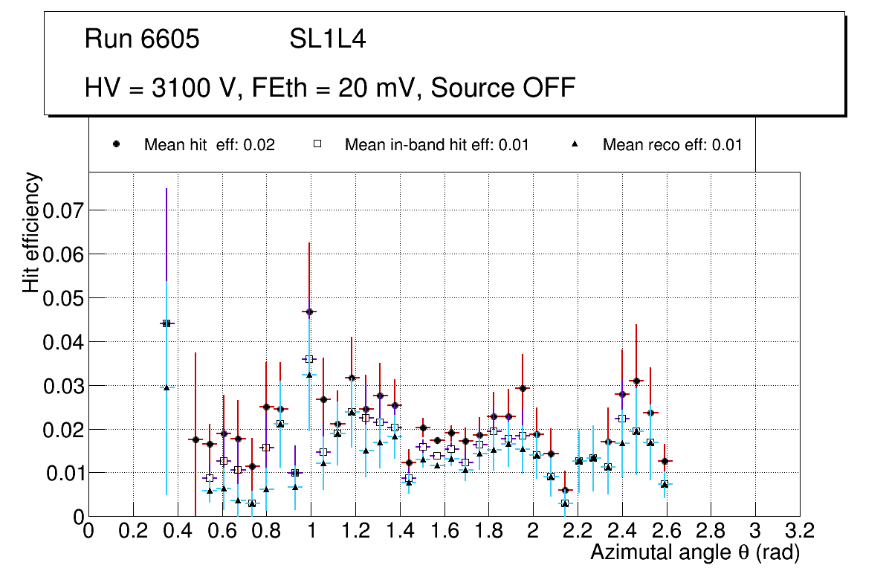Select the "Hit efficiency" y-axis title
Viewport: 889px width, 574px height.
[x=32, y=233]
